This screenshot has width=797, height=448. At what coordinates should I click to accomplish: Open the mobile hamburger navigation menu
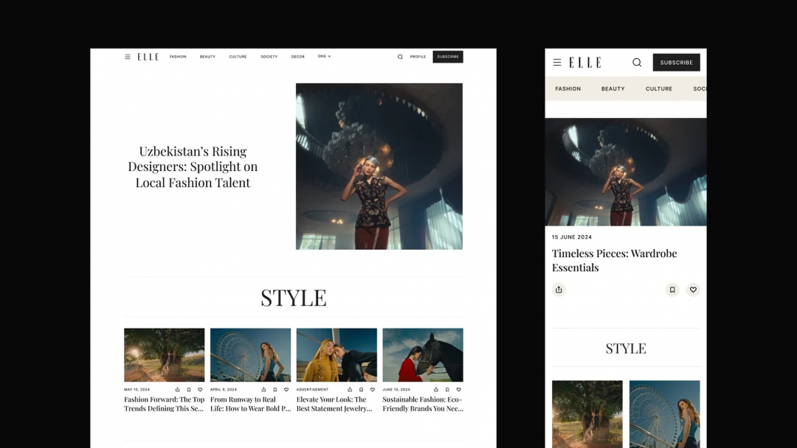pyautogui.click(x=557, y=63)
